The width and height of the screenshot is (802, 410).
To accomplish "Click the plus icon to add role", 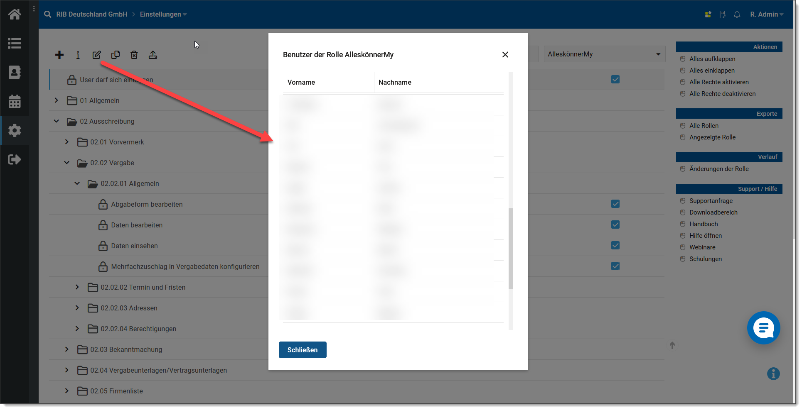I will coord(59,55).
